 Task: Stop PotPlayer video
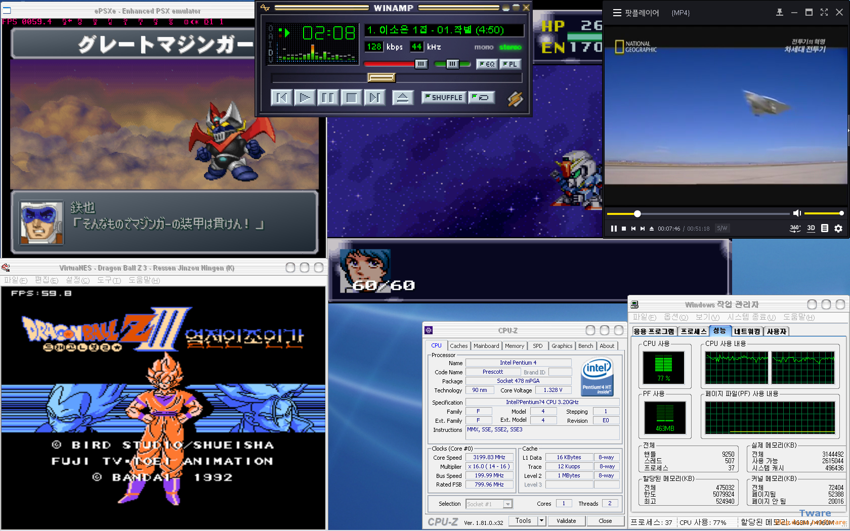624,229
